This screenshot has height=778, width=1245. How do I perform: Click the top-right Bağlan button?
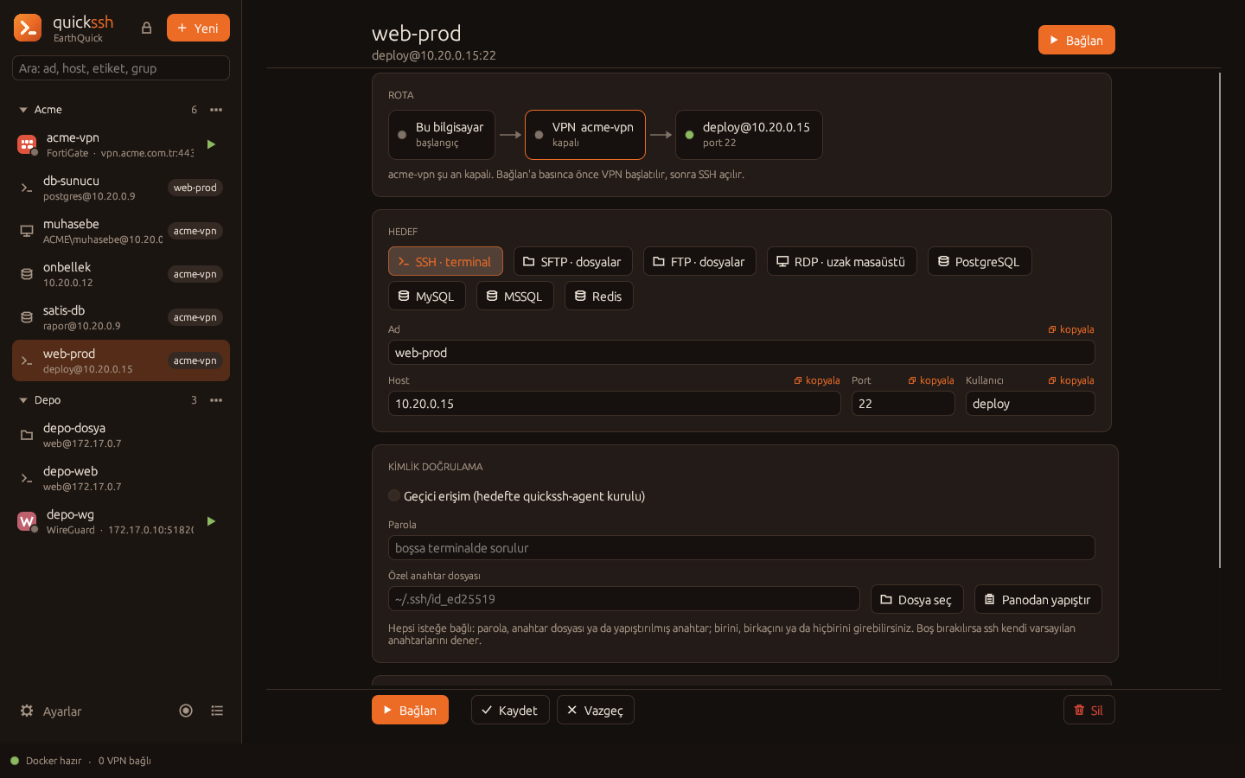(1076, 40)
